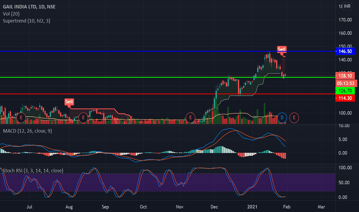Open the earnings E marker in August
Viewport: 359px width, 212px height.
[83, 118]
